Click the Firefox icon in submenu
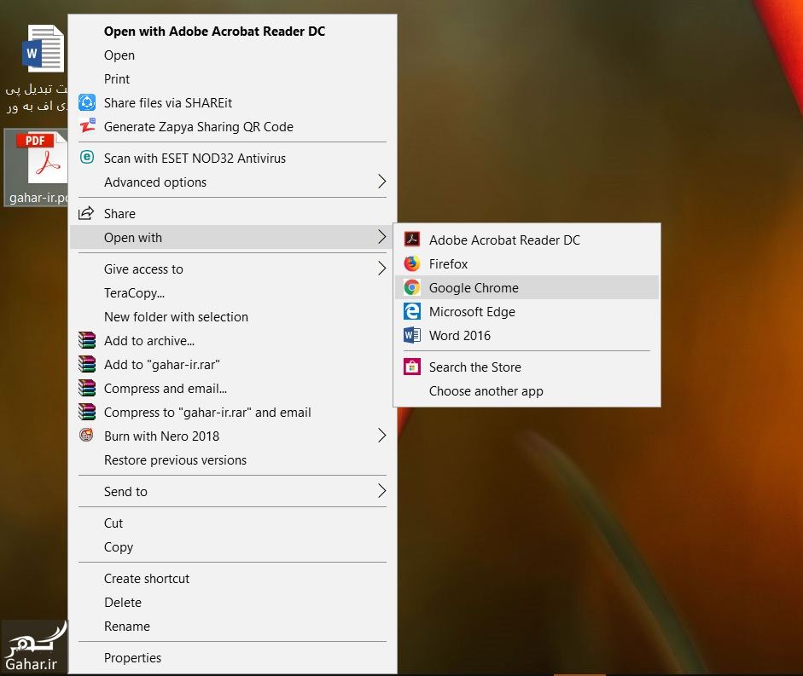This screenshot has height=676, width=803. coord(412,263)
